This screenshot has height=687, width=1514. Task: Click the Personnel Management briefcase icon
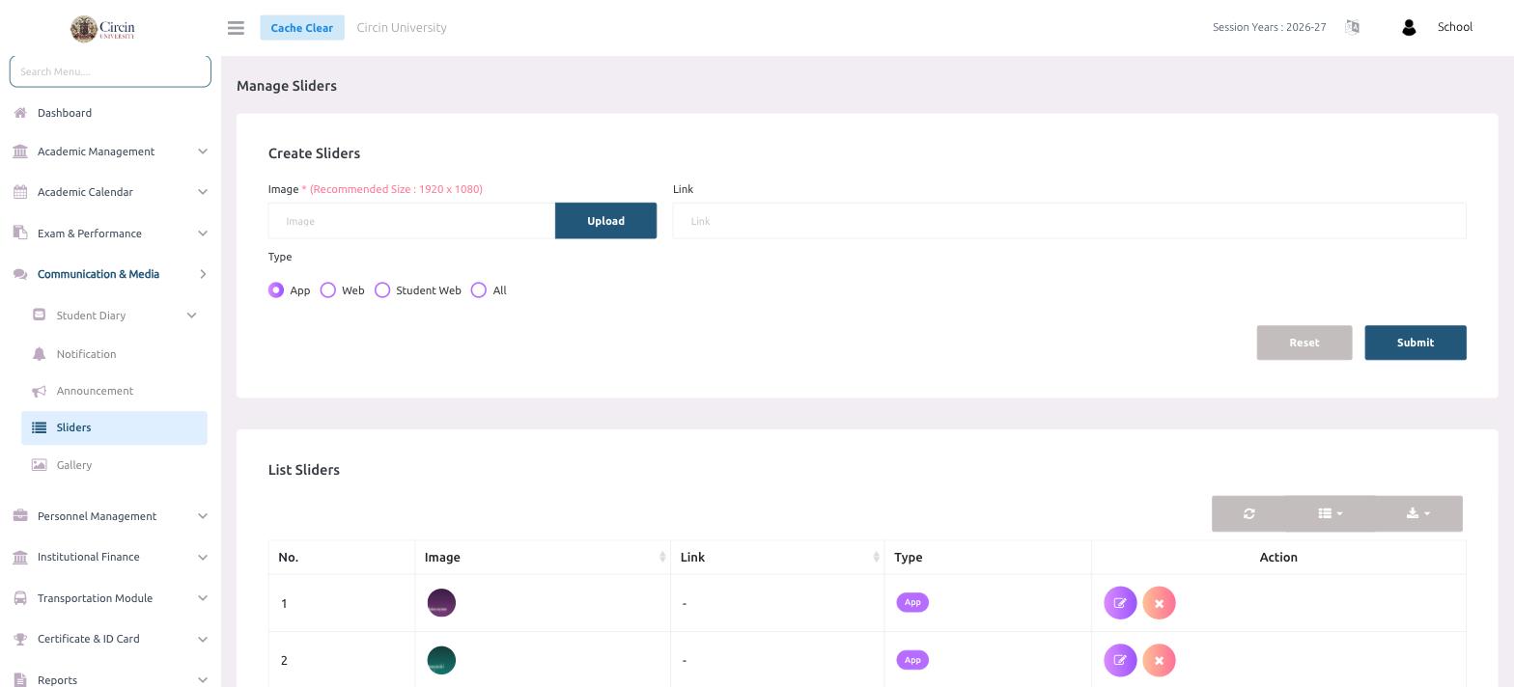20,516
